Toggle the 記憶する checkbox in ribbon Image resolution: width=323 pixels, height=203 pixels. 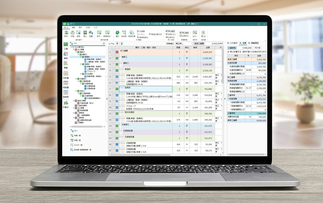pyautogui.click(x=180, y=36)
